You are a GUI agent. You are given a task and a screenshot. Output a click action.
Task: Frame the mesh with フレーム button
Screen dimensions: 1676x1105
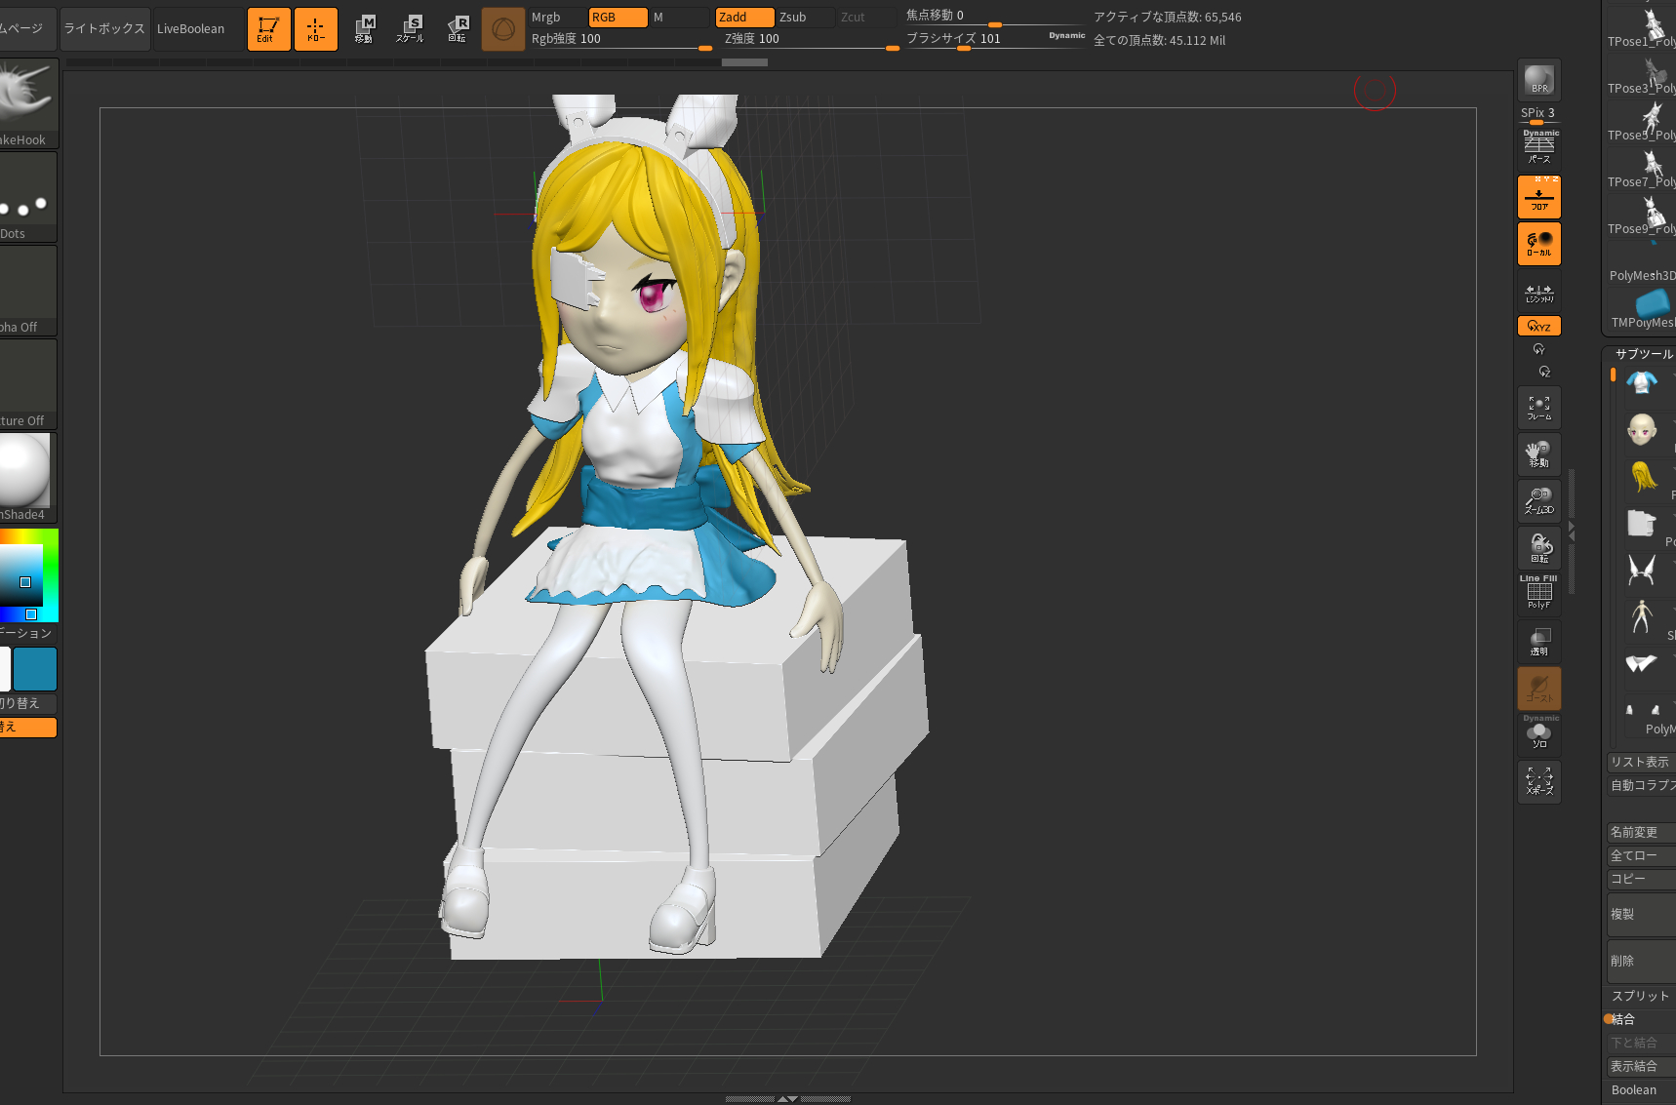tap(1539, 408)
